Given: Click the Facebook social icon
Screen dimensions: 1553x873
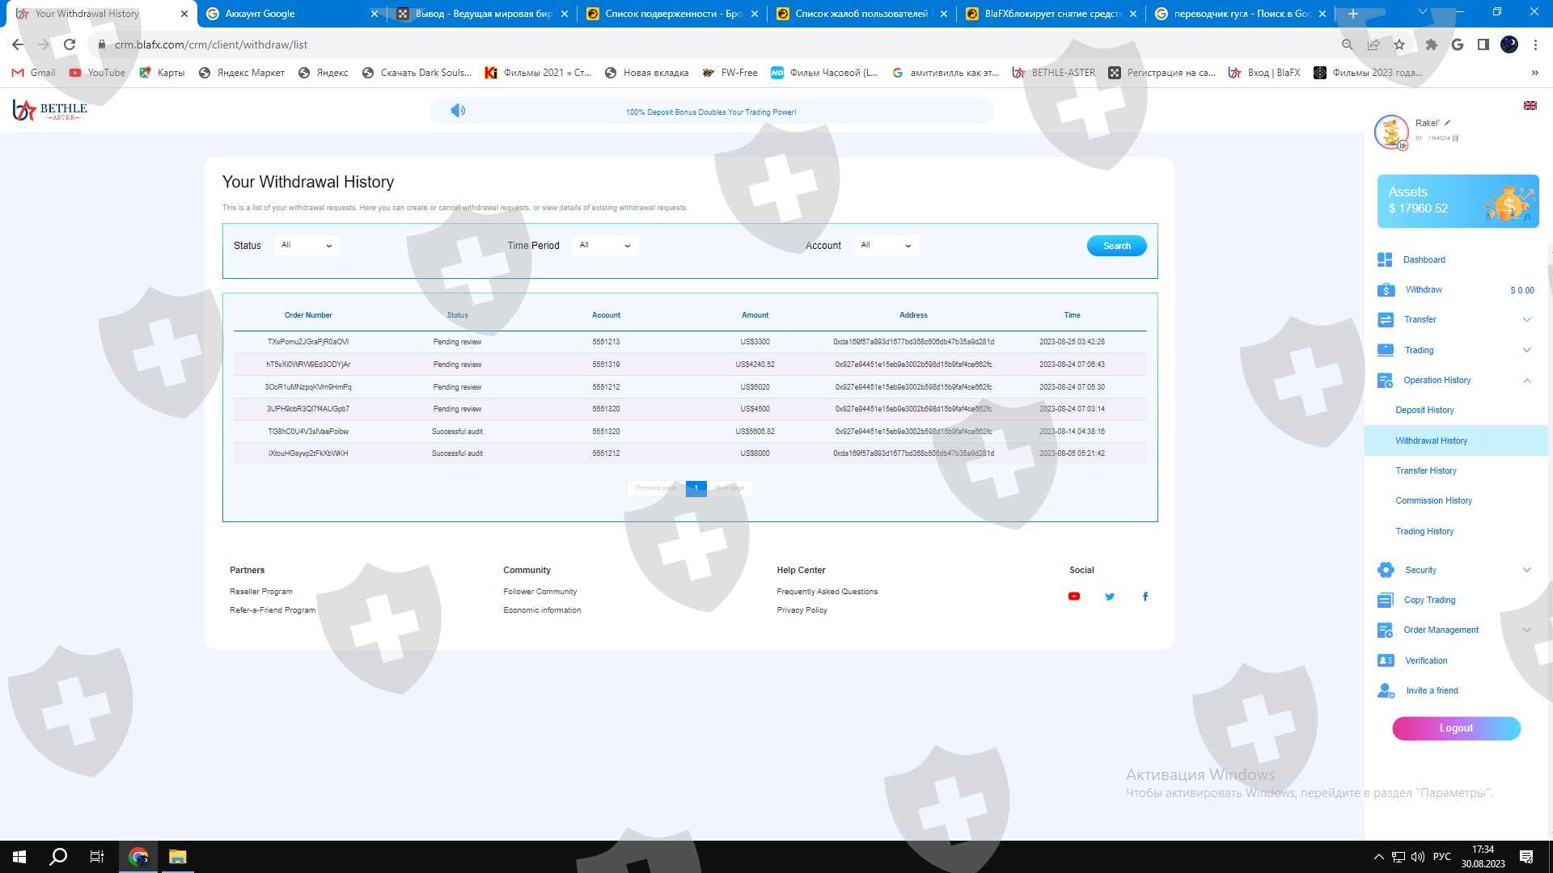Looking at the screenshot, I should (1145, 597).
